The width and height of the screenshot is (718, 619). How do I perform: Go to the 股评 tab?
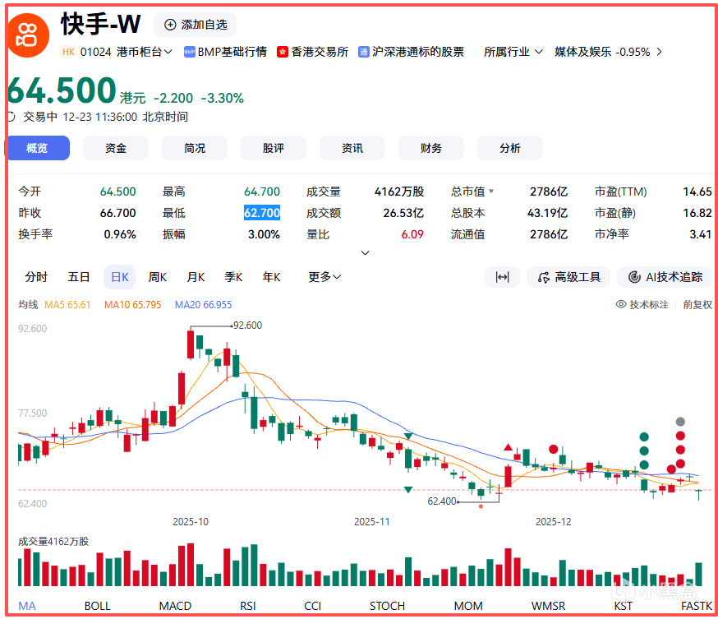coord(274,148)
